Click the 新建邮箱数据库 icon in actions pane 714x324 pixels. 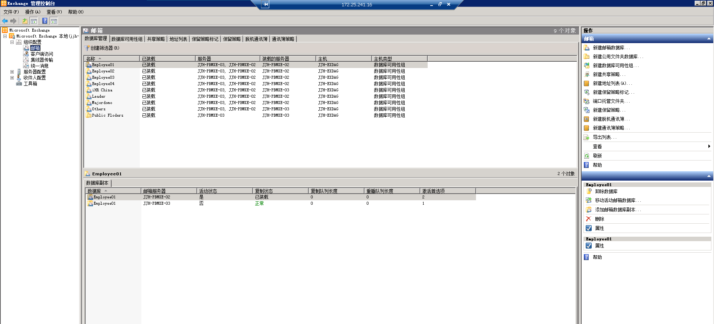587,48
